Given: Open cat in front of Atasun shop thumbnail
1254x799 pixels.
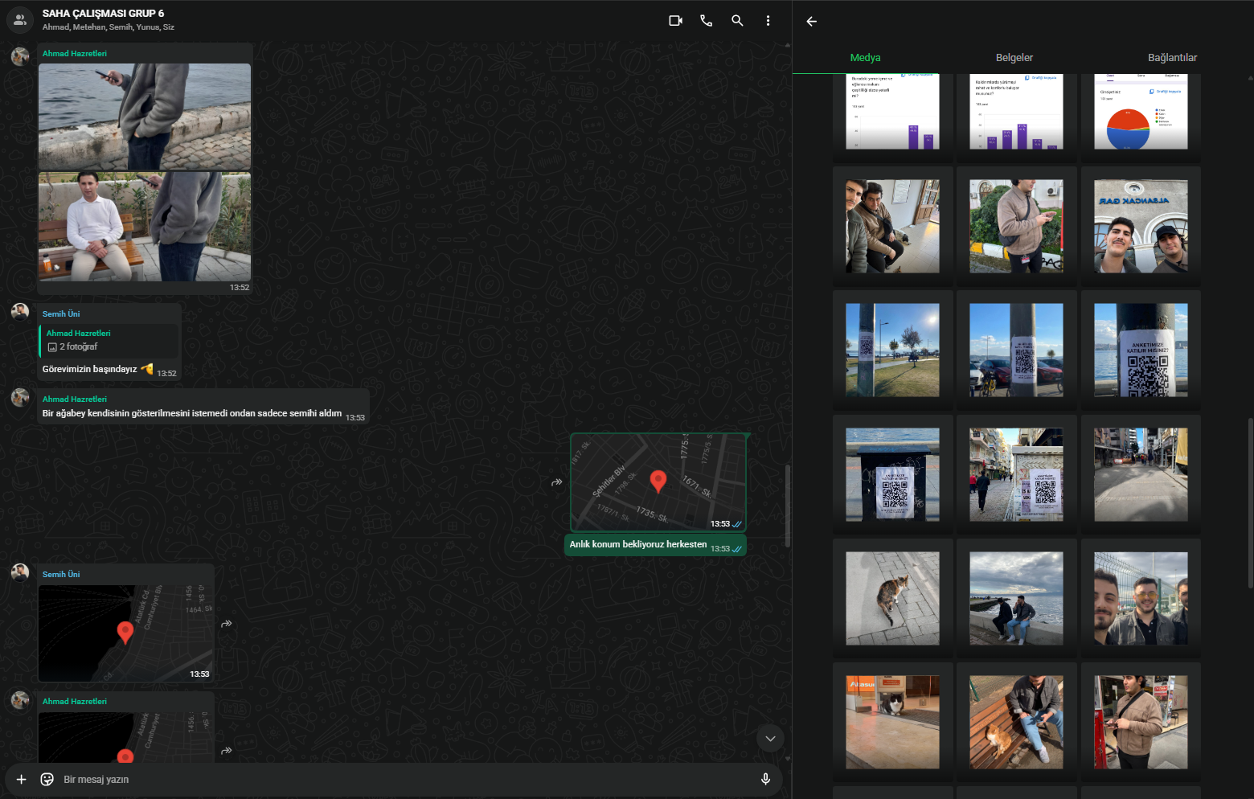Looking at the screenshot, I should tap(892, 722).
